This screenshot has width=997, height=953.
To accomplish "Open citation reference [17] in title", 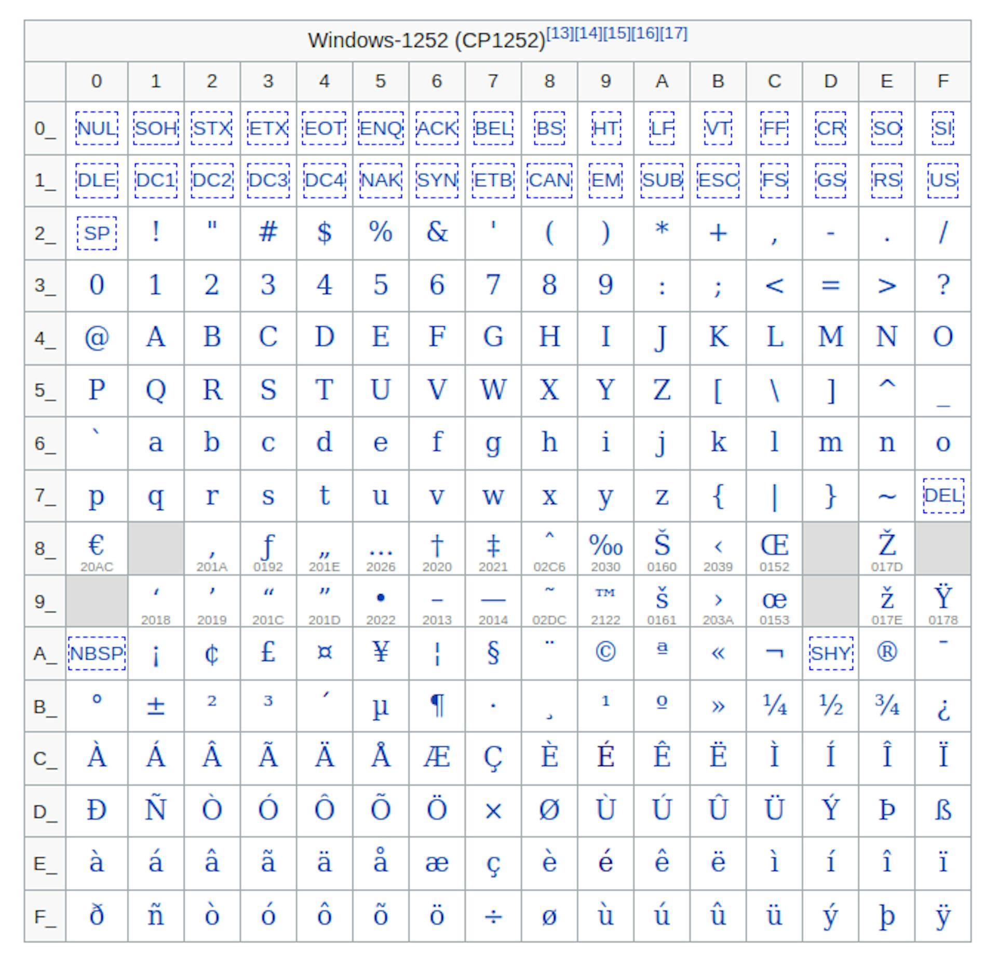I will (x=673, y=33).
